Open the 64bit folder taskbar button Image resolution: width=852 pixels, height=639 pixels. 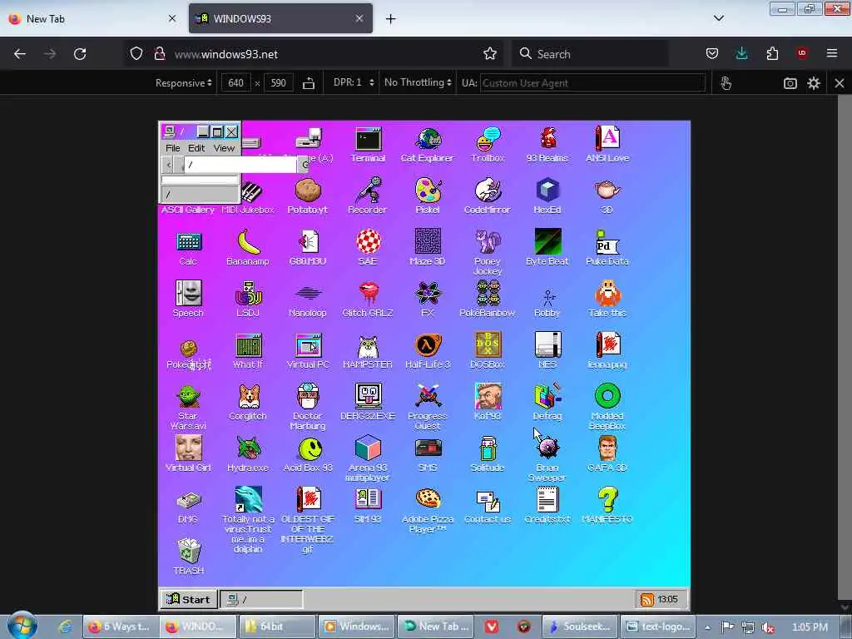point(276,627)
